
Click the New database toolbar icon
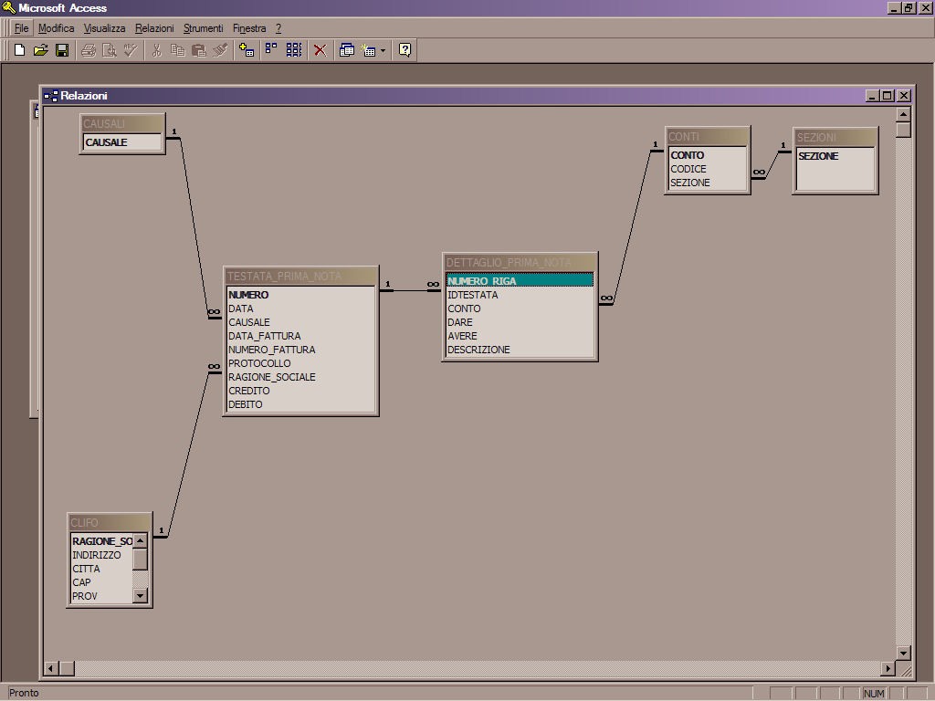(x=19, y=50)
